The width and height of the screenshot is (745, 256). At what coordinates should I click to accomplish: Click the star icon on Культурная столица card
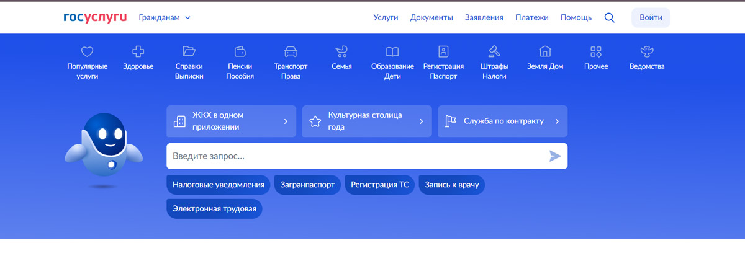click(315, 121)
